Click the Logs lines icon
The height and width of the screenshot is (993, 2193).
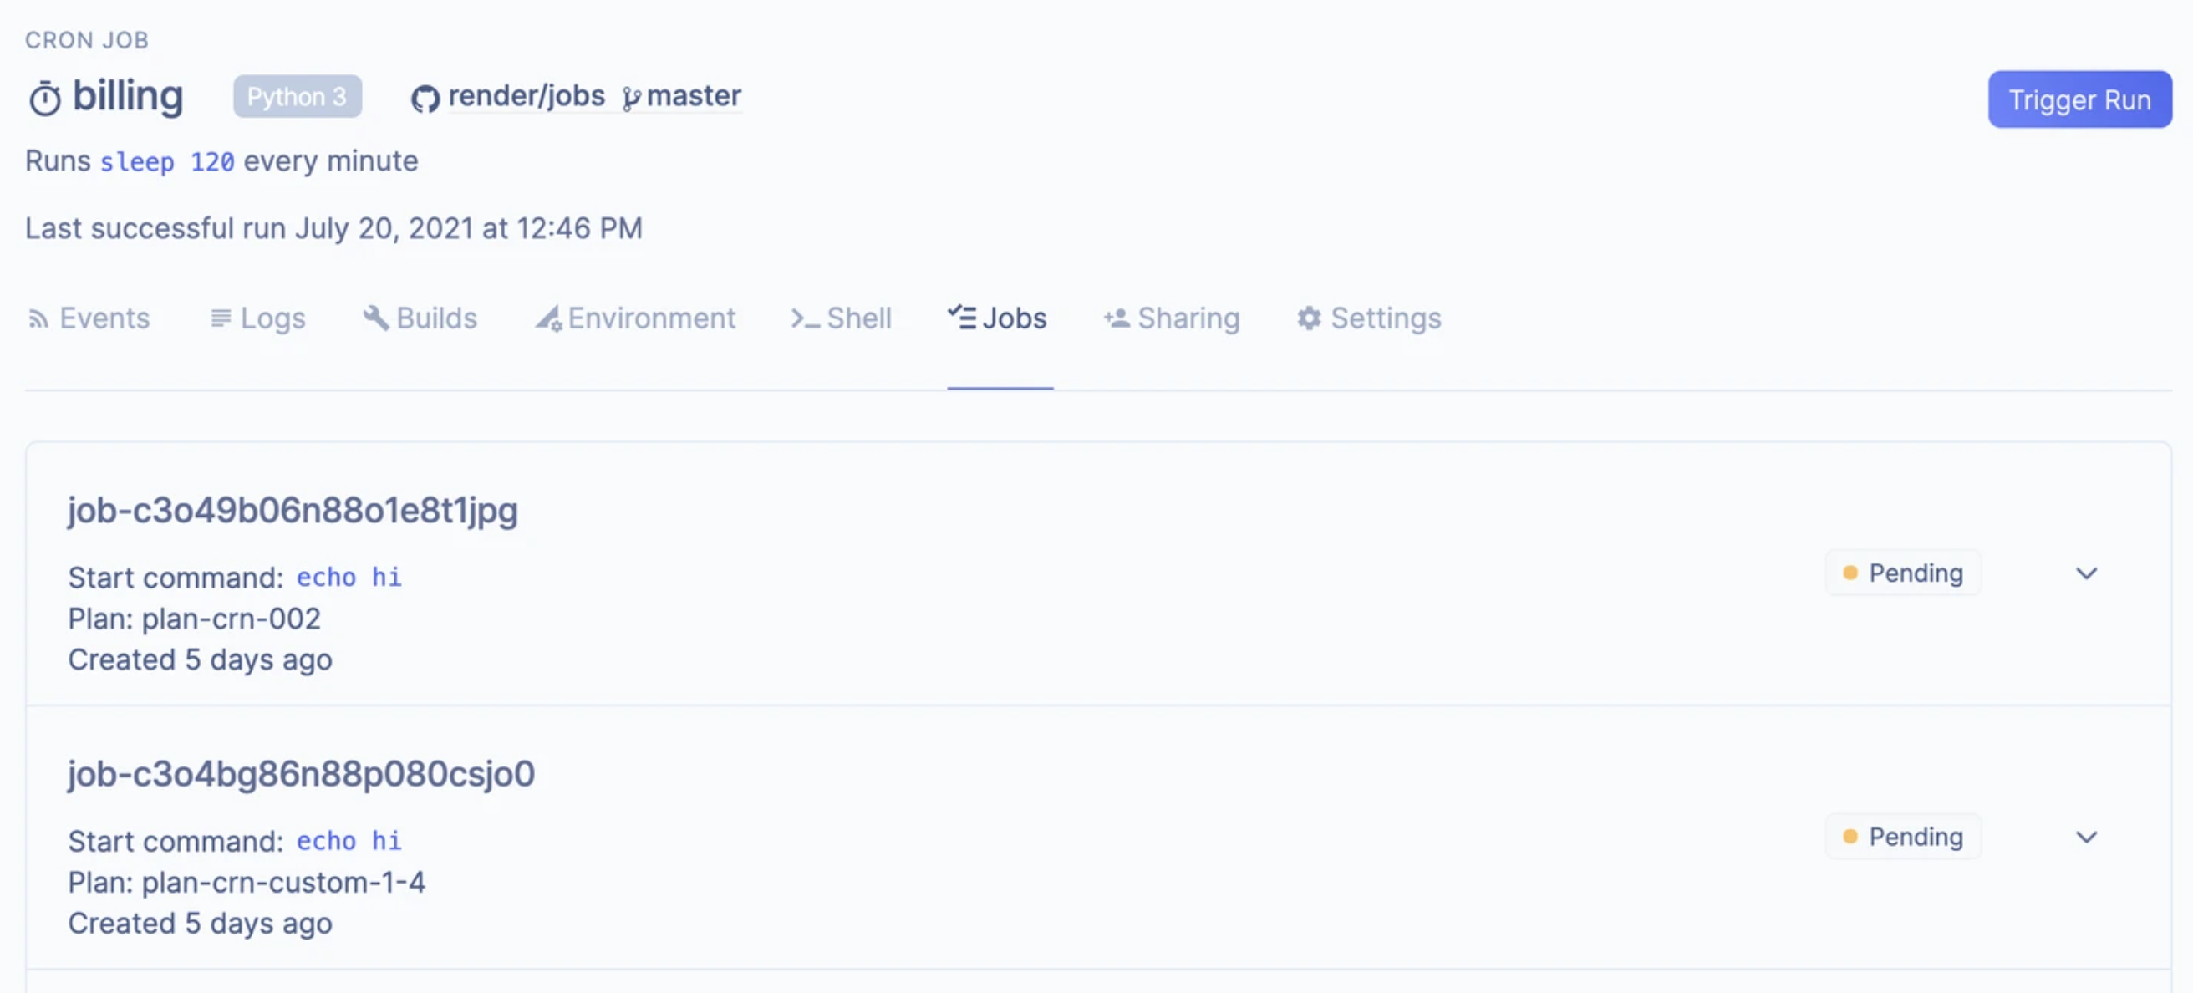[221, 318]
